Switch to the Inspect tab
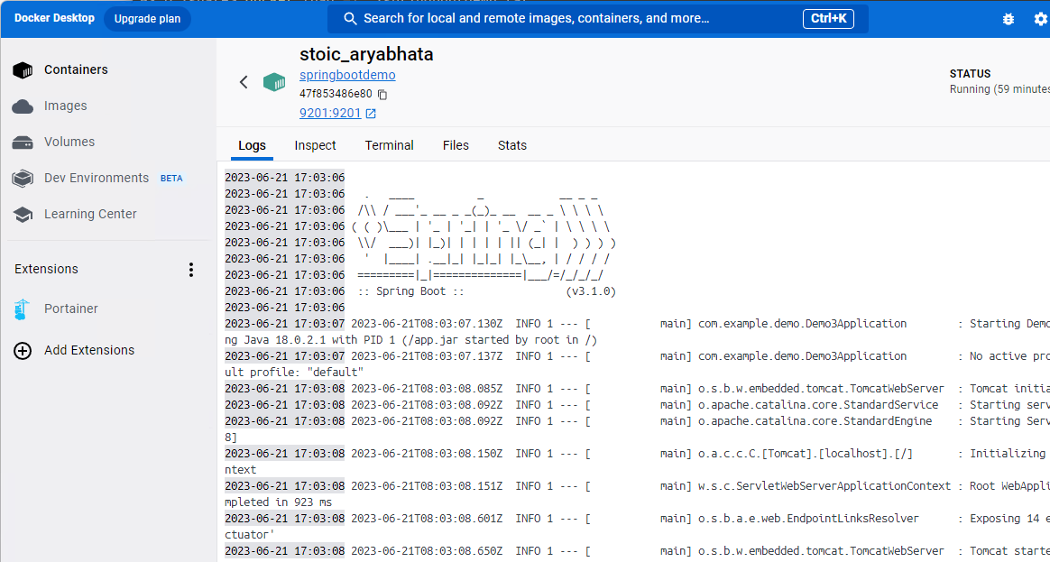 (316, 145)
